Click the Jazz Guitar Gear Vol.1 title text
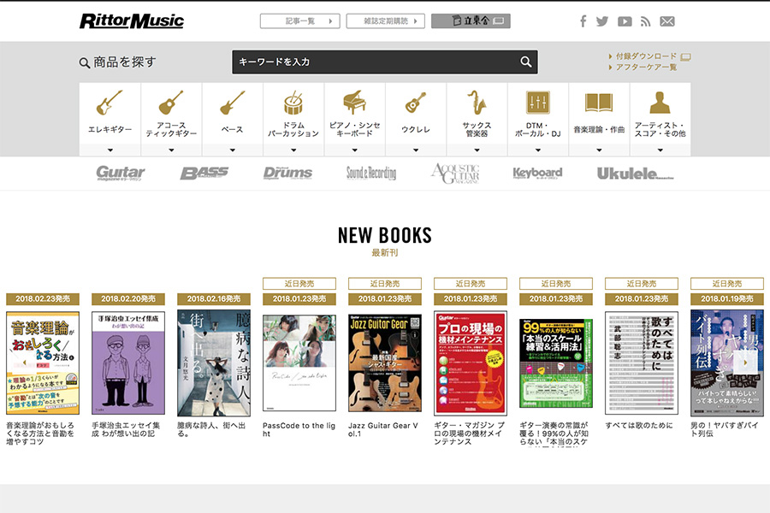The width and height of the screenshot is (770, 513). (x=383, y=429)
